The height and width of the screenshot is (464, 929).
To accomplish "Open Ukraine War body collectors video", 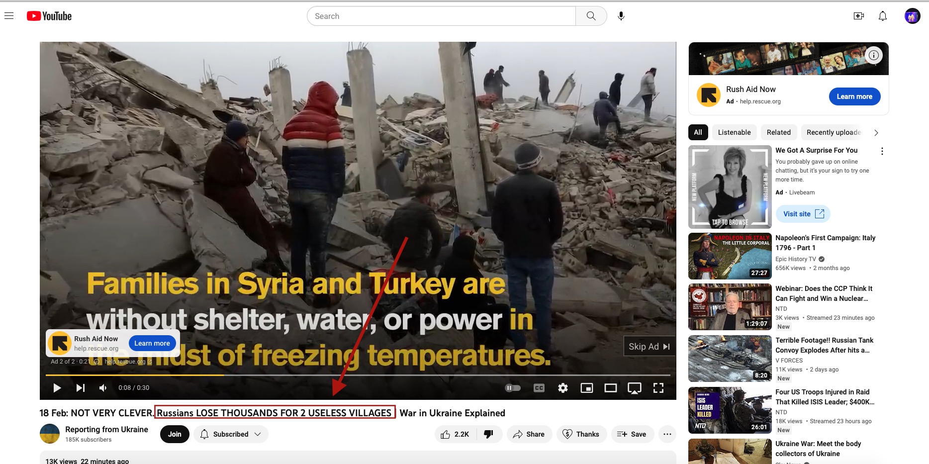I will point(818,449).
